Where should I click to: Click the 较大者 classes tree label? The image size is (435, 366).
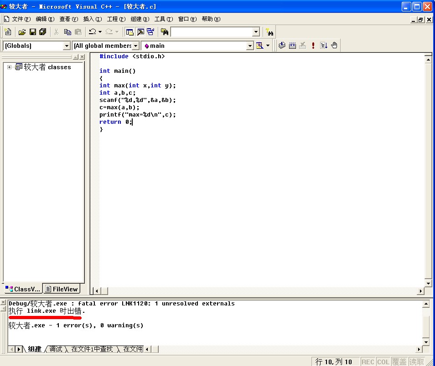pyautogui.click(x=47, y=67)
